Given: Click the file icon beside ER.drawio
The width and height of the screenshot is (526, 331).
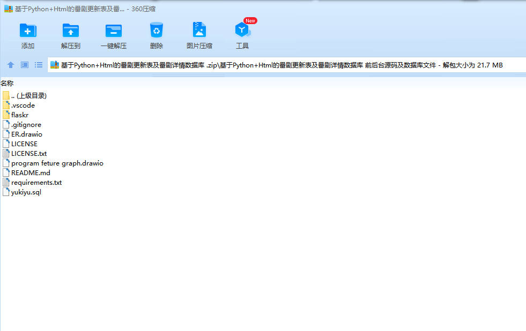Looking at the screenshot, I should click(x=6, y=134).
